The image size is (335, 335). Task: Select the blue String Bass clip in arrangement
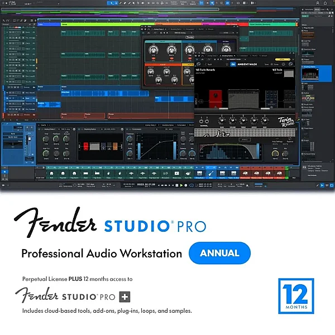coord(105,93)
